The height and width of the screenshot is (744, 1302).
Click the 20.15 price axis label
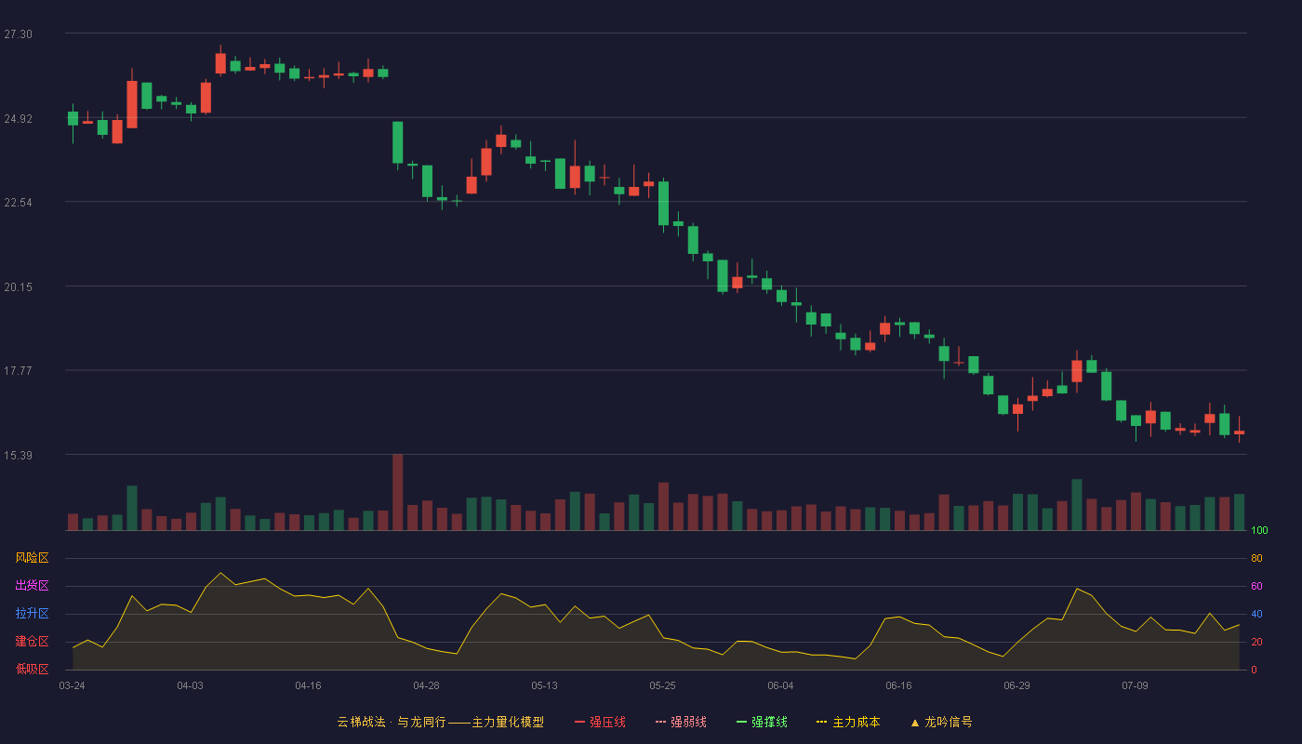point(18,287)
